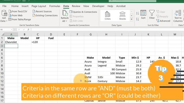Select the Buick make cell

[x=91, y=81]
